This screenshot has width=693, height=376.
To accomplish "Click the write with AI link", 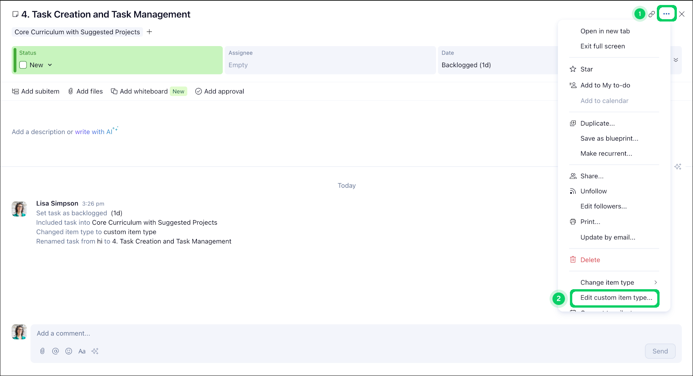I will coord(92,131).
